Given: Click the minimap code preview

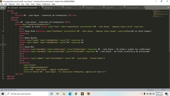Looking at the screenshot, I should click(160, 14).
